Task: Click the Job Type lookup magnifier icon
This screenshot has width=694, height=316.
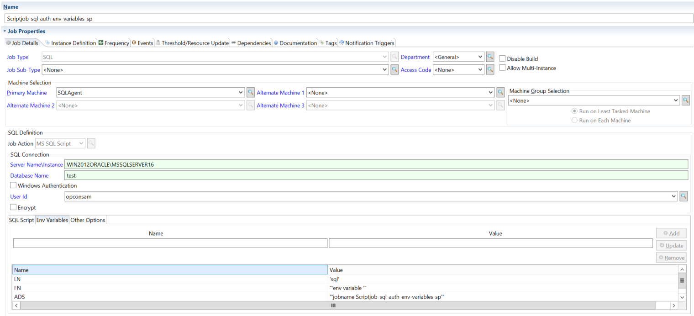Action: click(x=395, y=57)
